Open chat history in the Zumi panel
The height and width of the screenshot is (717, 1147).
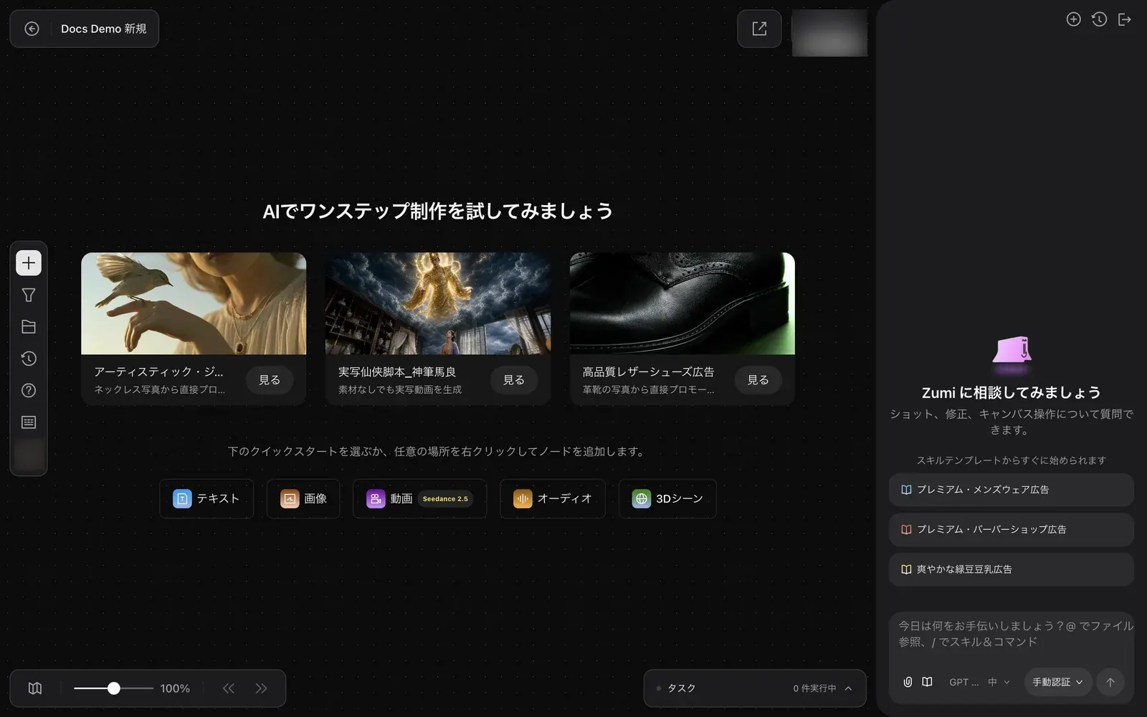tap(1099, 19)
